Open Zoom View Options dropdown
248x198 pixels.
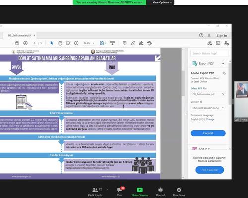162,2
